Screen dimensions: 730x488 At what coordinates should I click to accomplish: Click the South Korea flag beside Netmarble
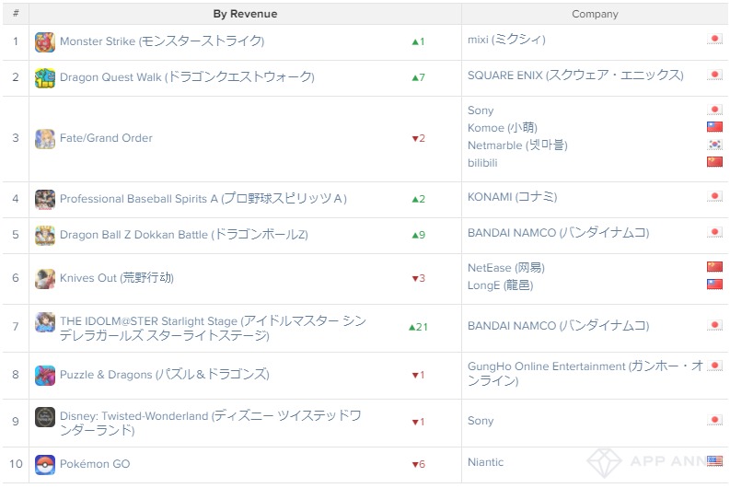tap(714, 145)
